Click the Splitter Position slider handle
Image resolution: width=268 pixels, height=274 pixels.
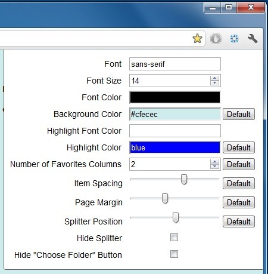pyautogui.click(x=176, y=218)
